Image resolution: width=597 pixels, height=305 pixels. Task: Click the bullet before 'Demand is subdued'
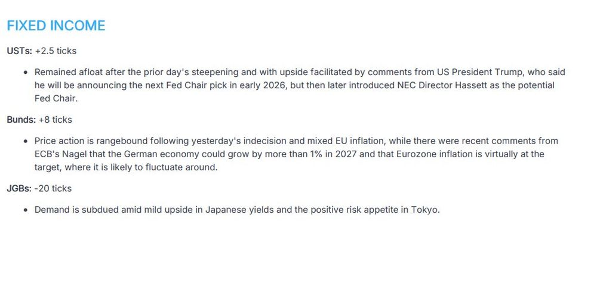(26, 210)
